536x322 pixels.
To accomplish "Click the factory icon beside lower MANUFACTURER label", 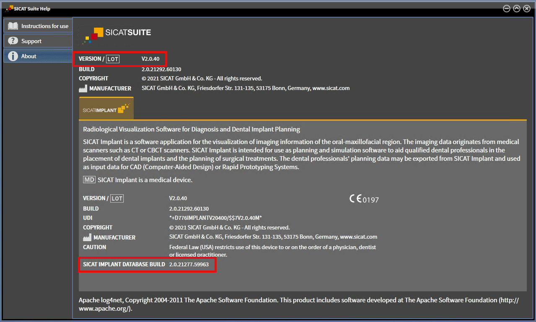I will click(x=87, y=237).
